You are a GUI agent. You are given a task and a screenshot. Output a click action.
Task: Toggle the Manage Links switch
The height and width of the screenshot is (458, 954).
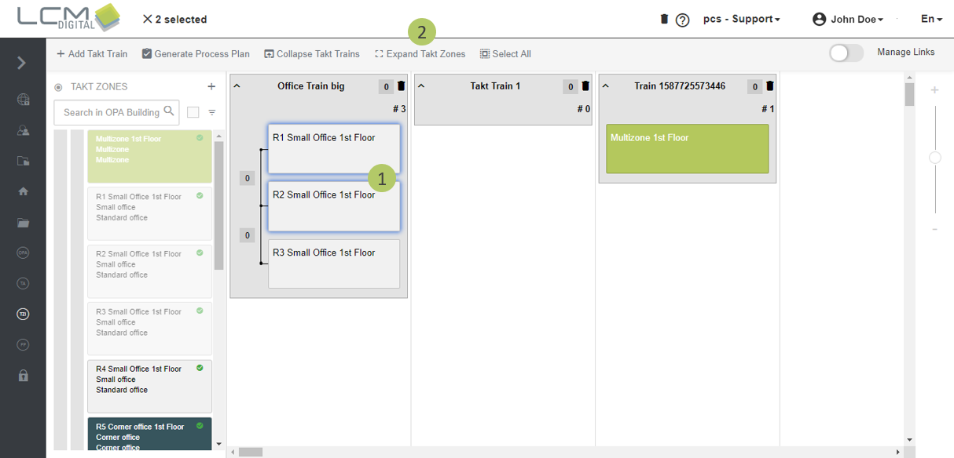846,53
